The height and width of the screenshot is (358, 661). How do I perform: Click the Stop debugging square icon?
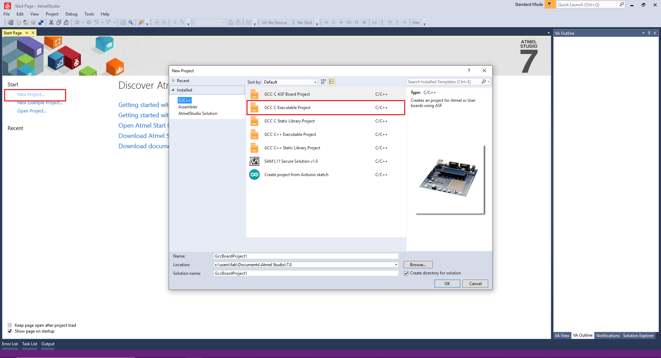pos(364,23)
